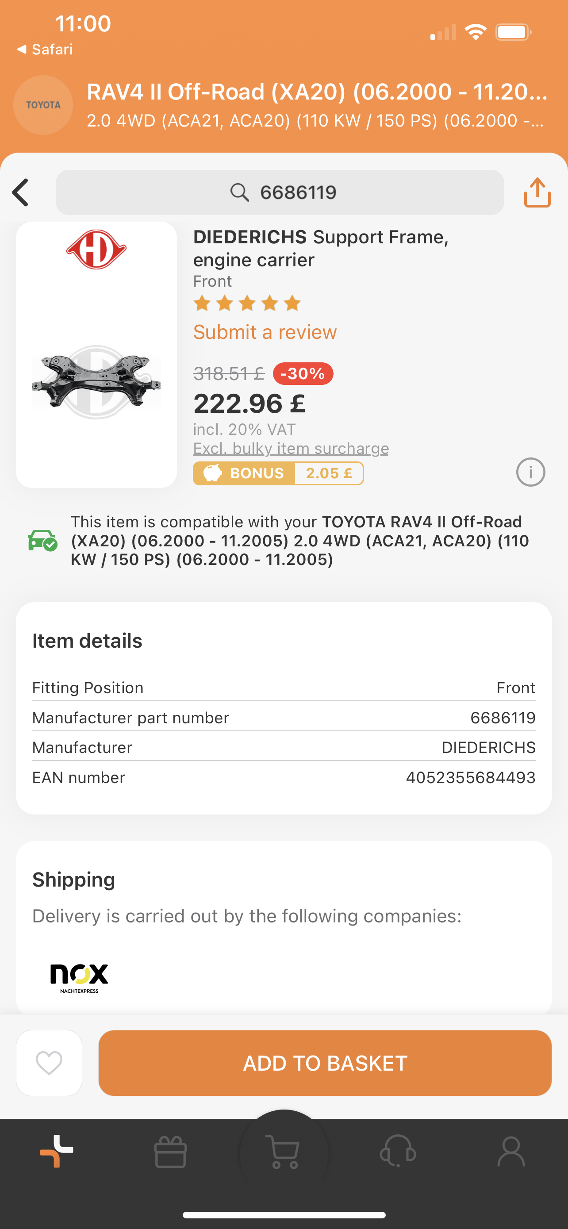Open the support frame product image

pos(96,382)
